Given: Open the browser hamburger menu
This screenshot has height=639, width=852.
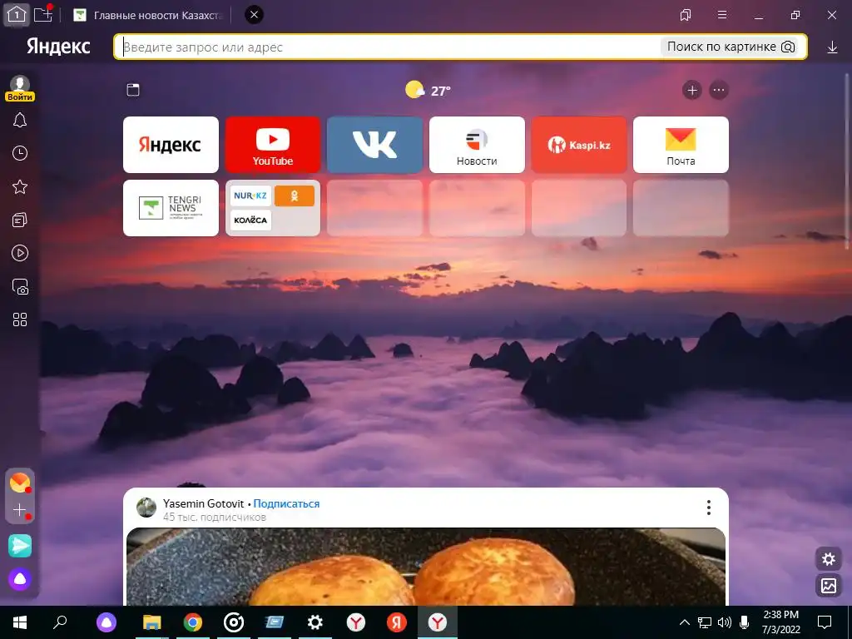Looking at the screenshot, I should pos(722,15).
